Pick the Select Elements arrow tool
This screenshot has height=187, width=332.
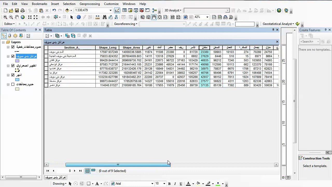click(x=72, y=17)
